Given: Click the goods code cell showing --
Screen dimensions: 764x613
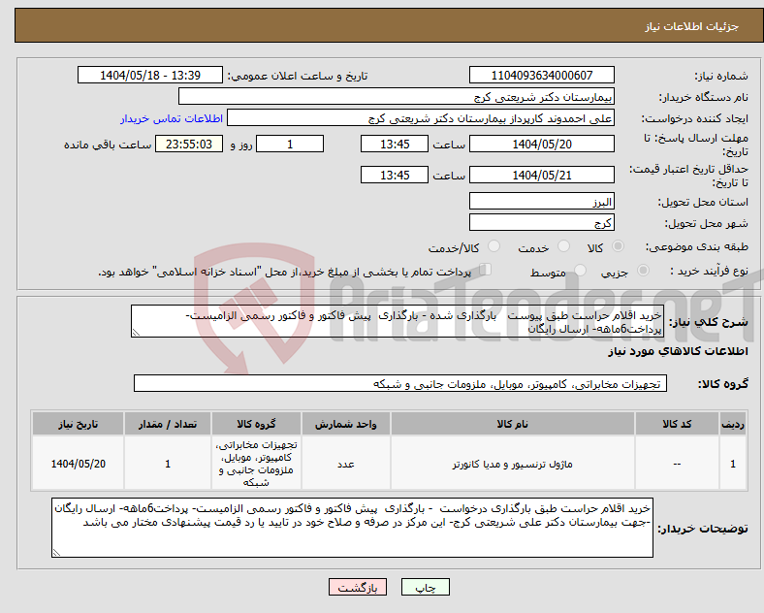Looking at the screenshot, I should pyautogui.click(x=677, y=464).
